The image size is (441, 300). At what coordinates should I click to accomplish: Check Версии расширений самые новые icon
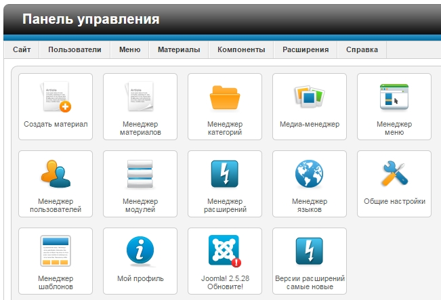click(310, 253)
